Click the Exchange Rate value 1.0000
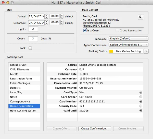The image size is (153, 139). 84,74
